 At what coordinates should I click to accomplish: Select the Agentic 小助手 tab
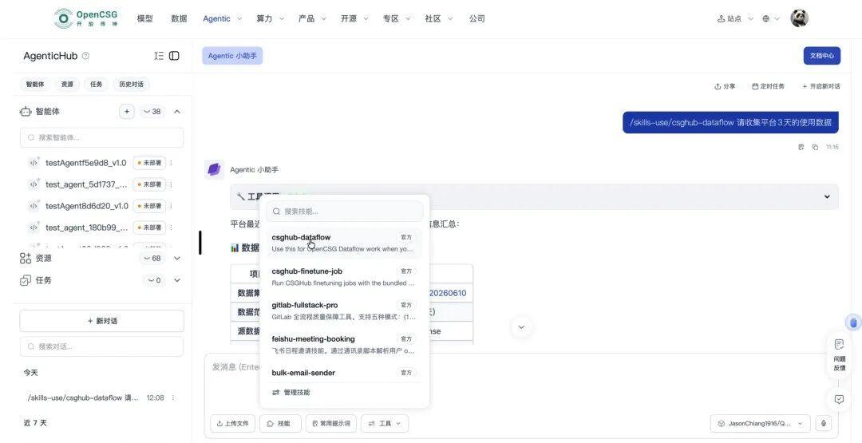point(232,56)
